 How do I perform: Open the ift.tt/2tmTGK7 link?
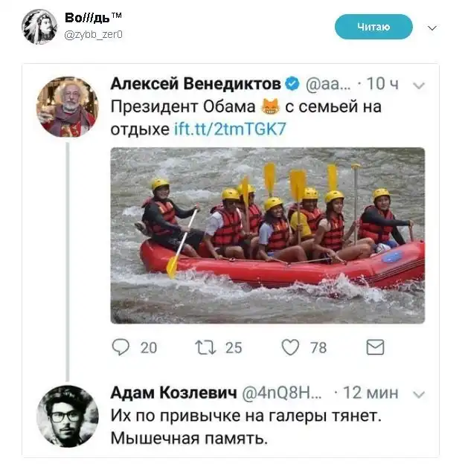pos(230,129)
